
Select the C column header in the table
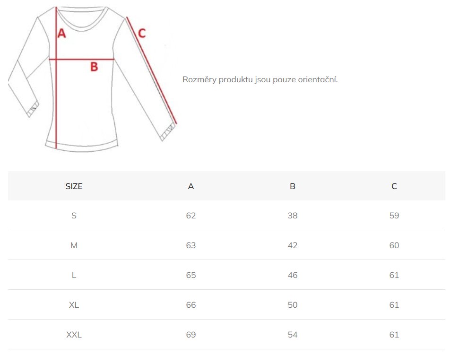[394, 186]
